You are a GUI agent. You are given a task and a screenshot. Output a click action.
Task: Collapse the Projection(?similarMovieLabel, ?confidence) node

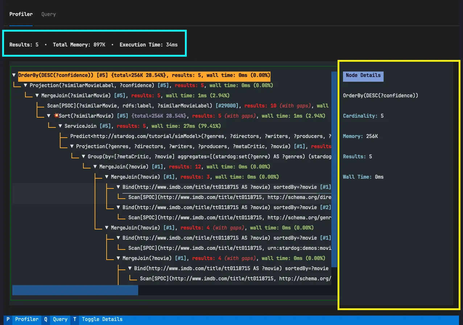point(26,85)
